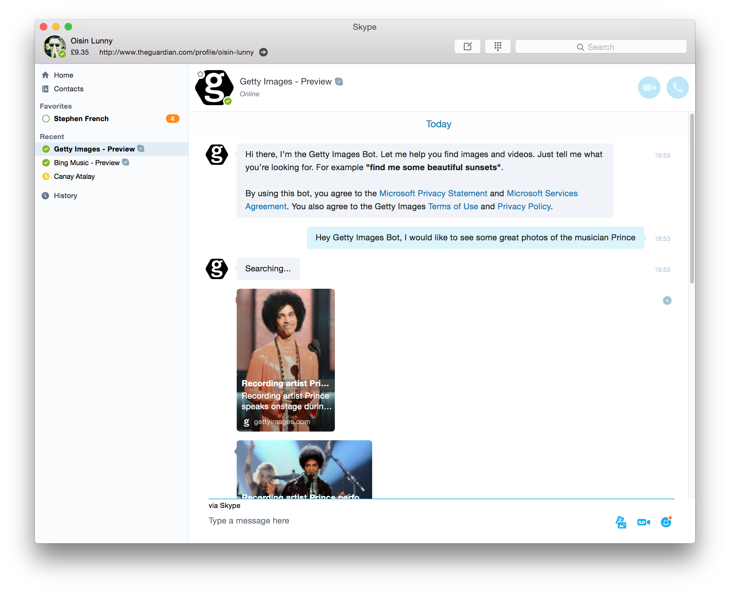Image resolution: width=730 pixels, height=593 pixels.
Task: Click Oisin Lunny's profile avatar
Action: tap(54, 47)
